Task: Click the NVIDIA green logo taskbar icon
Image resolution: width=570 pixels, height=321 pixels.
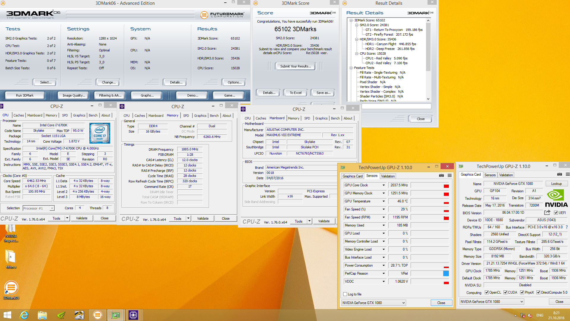Action: coord(61,315)
